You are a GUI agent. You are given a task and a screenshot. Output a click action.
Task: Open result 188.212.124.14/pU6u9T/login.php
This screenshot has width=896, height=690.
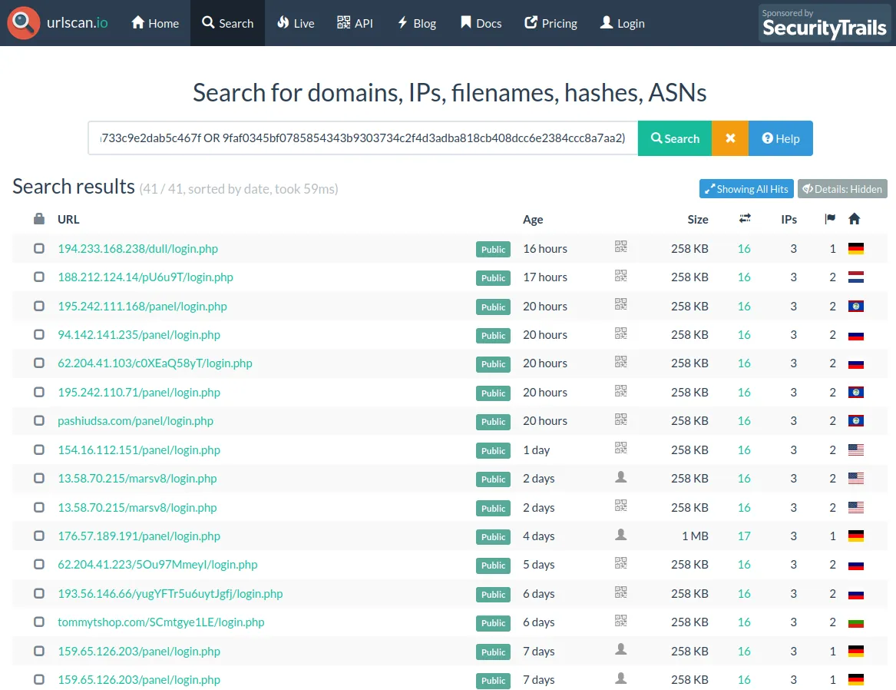coord(145,277)
